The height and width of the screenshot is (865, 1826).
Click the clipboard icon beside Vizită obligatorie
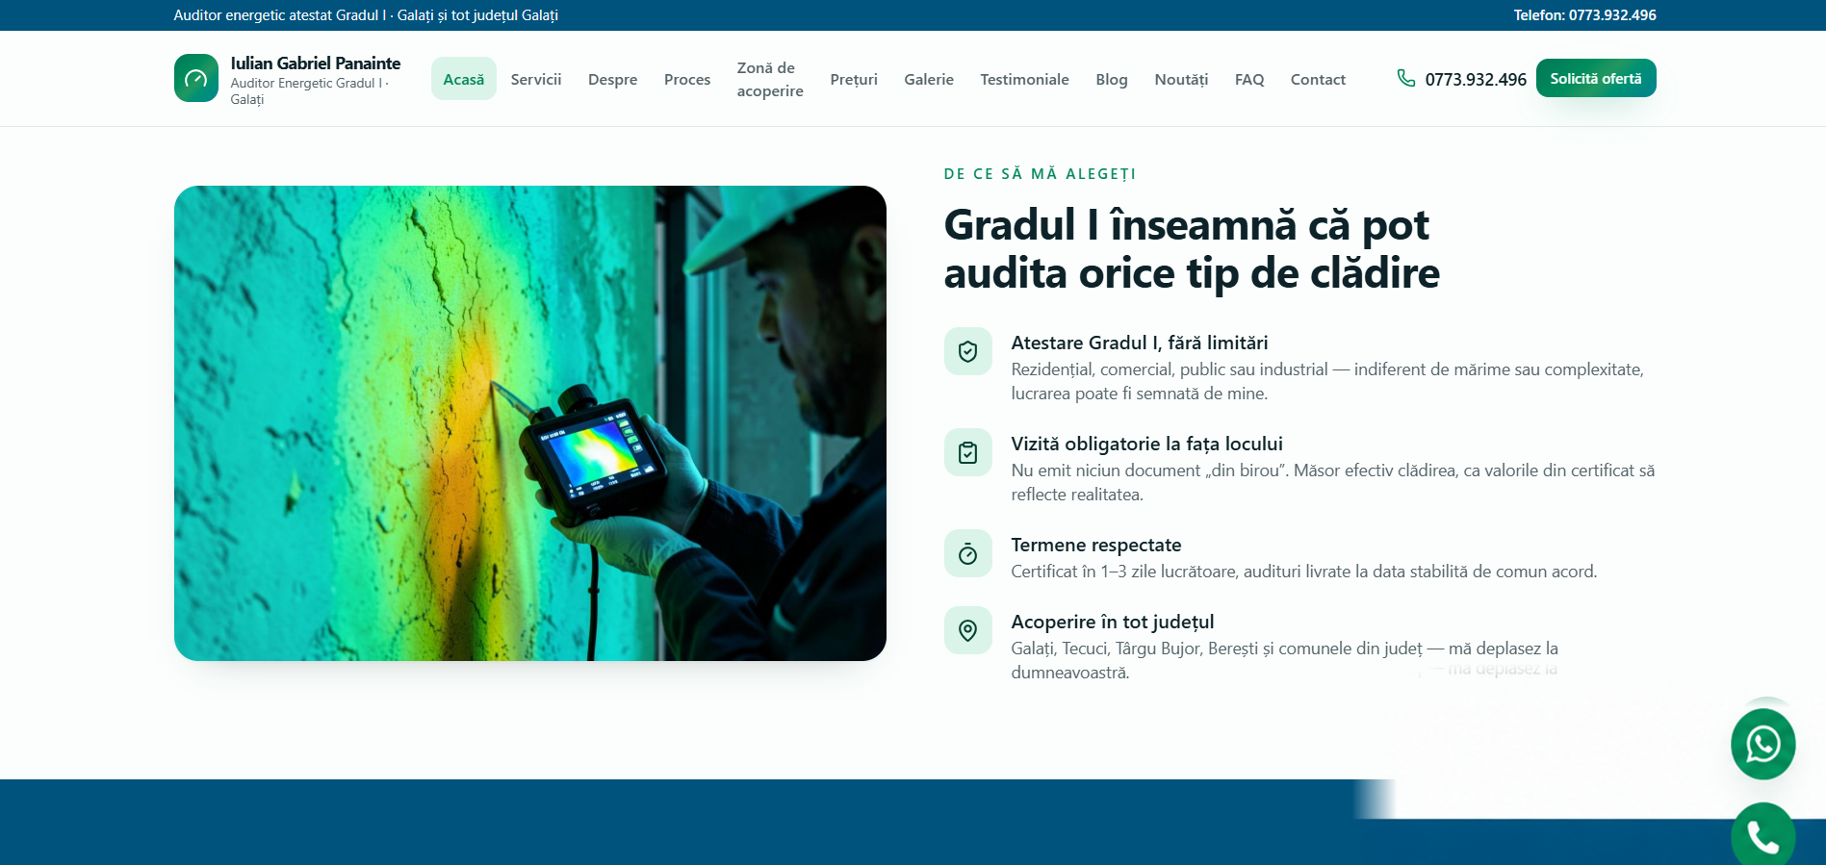(968, 452)
